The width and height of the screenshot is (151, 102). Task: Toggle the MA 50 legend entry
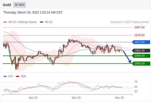(x=46, y=22)
